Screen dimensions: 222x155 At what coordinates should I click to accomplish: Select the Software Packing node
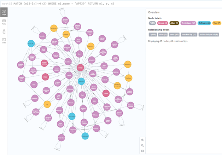[130, 105]
